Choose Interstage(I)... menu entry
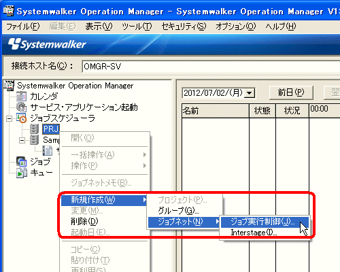 point(265,233)
